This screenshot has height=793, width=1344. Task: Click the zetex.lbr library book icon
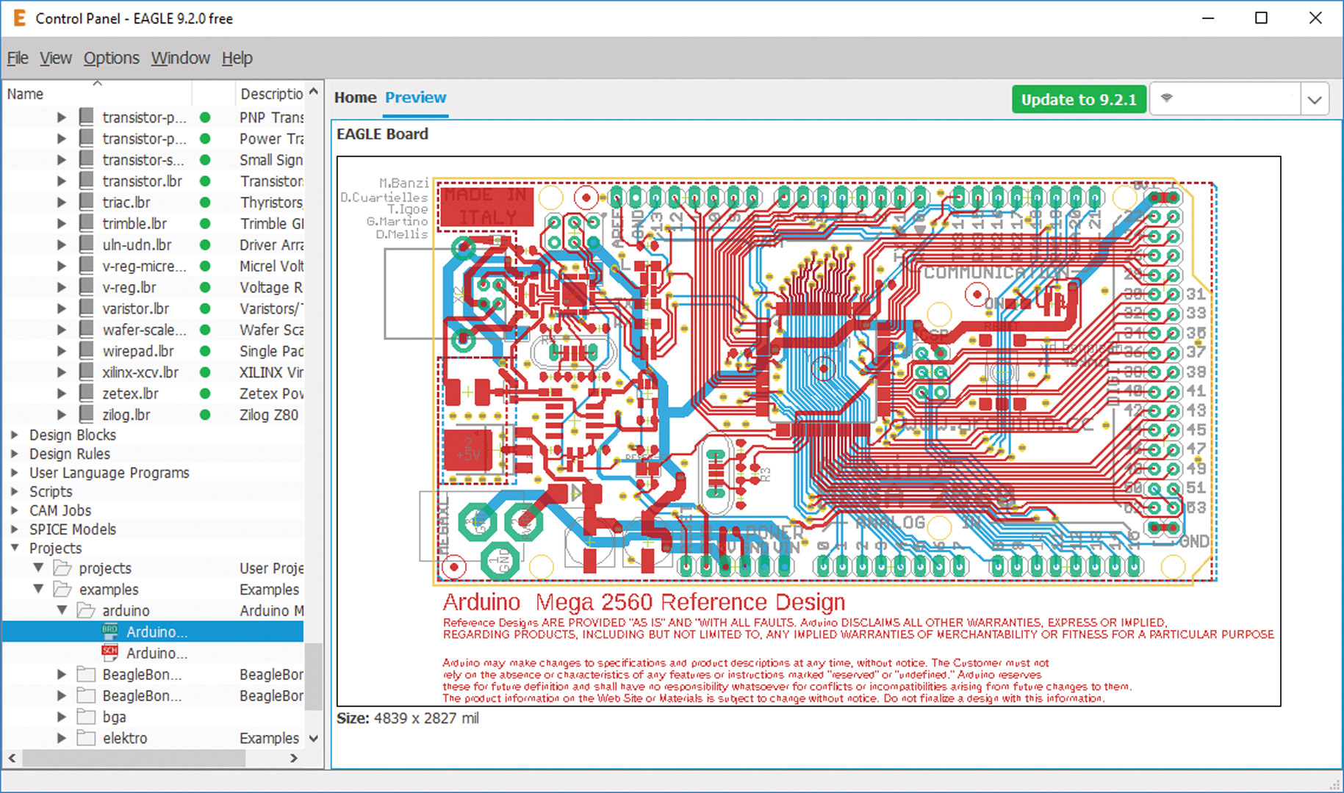[86, 394]
